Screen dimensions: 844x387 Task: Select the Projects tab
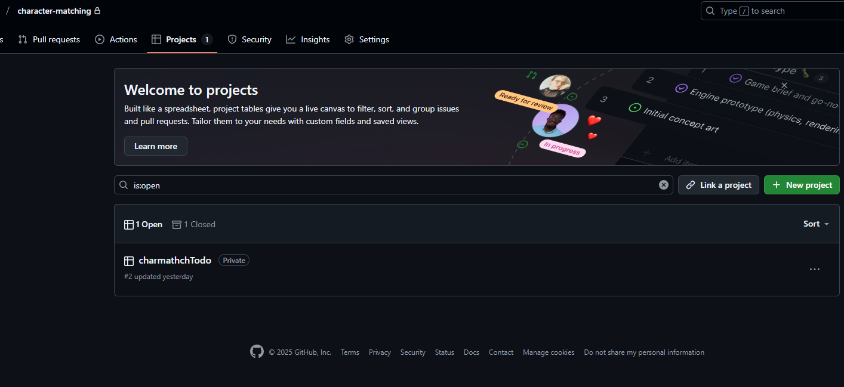182,39
